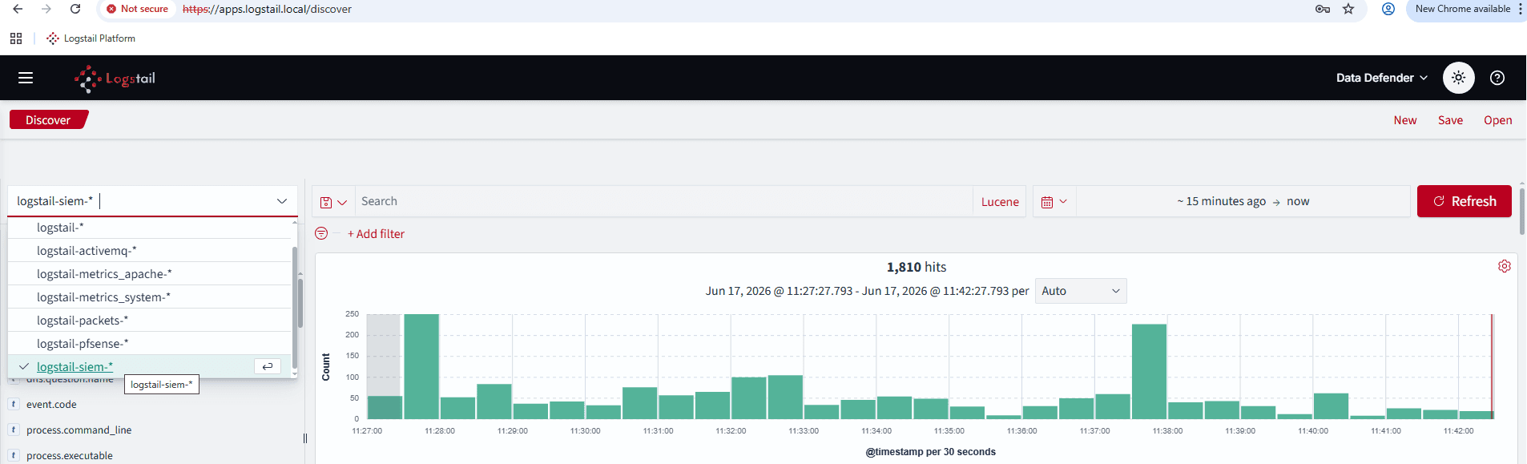Click the enter key icon on logstail-siem-*
The width and height of the screenshot is (1527, 464).
point(268,366)
